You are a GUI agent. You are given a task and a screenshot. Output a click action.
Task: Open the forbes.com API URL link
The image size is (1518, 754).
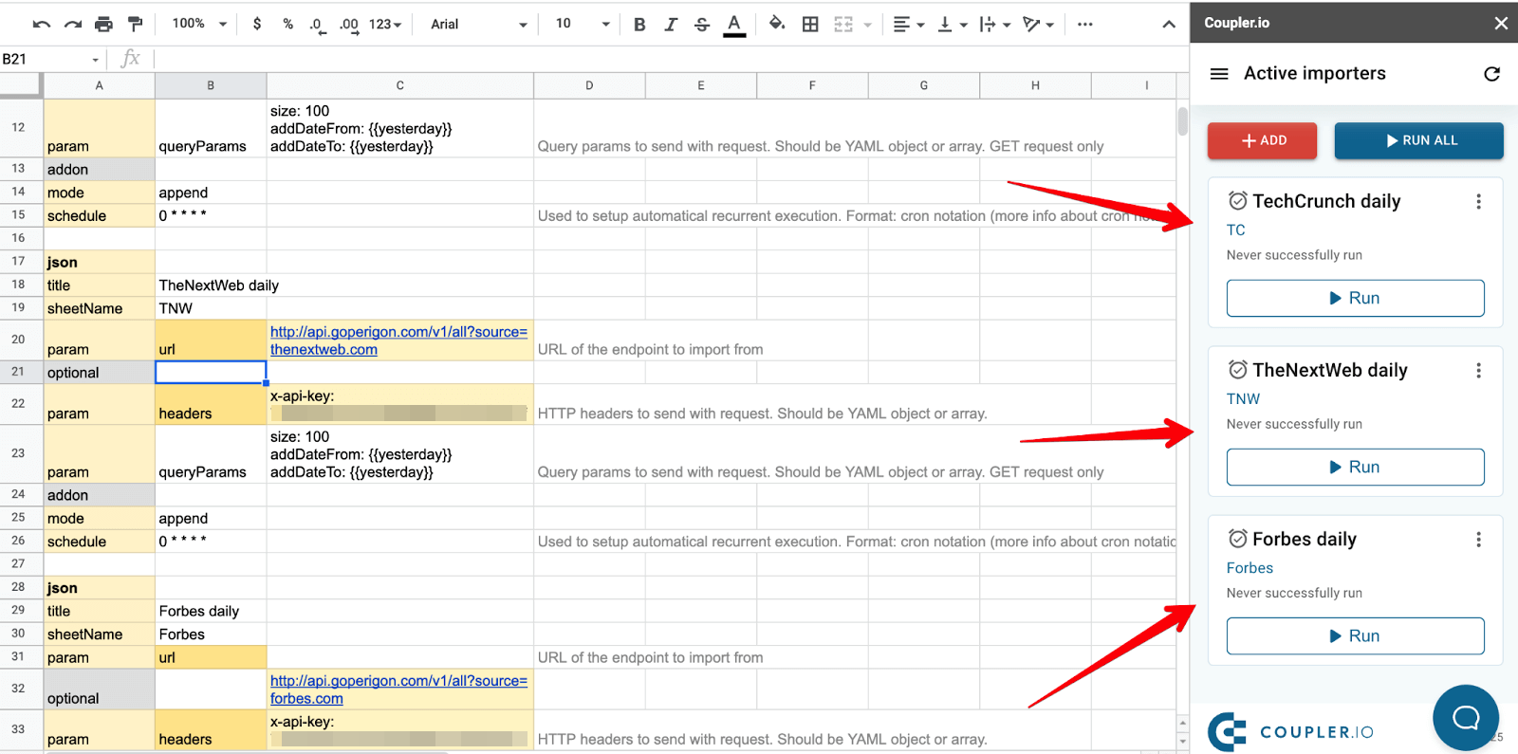[398, 690]
